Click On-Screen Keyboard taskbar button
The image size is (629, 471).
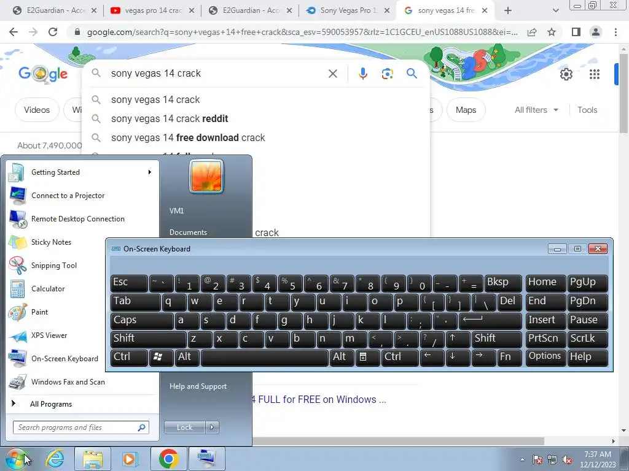(207, 459)
